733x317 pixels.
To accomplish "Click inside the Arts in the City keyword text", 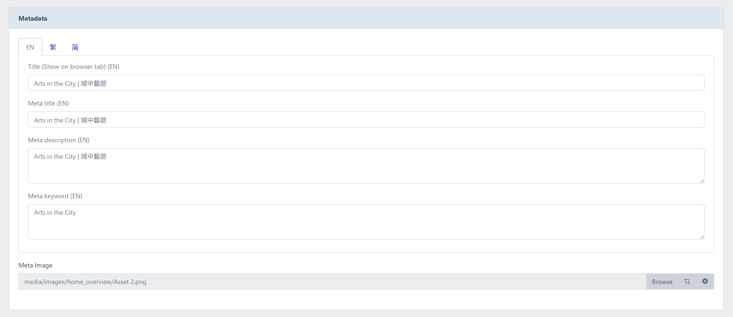I will [x=55, y=212].
